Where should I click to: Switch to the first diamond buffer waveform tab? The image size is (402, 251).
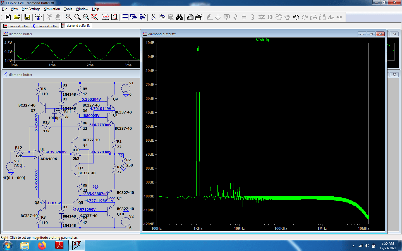pyautogui.click(x=16, y=26)
